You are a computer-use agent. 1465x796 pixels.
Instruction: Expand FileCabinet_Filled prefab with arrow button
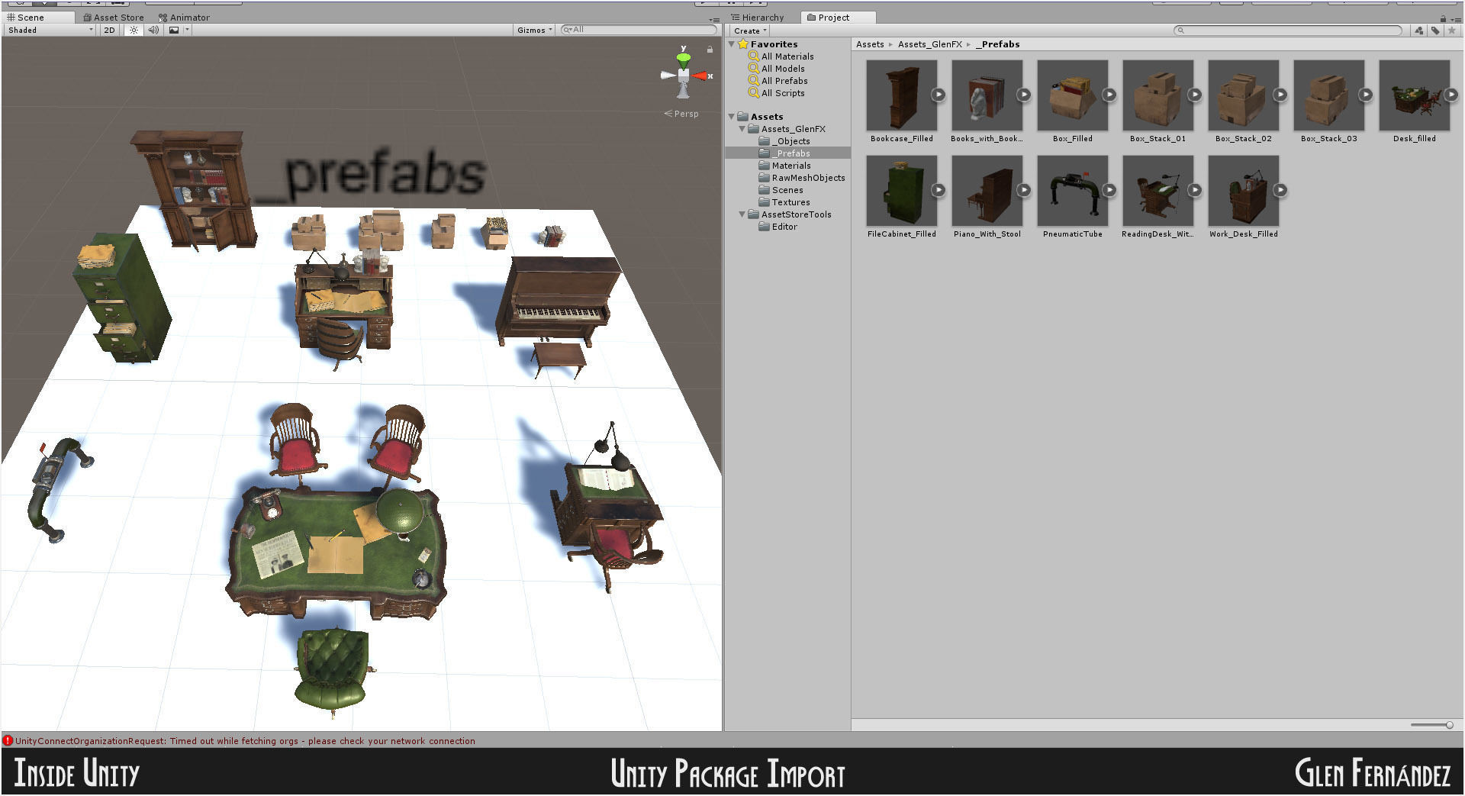939,190
